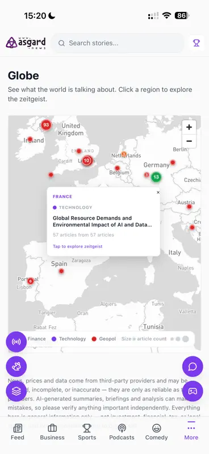Select the red marker on Ireland
The image size is (209, 454).
click(30, 139)
